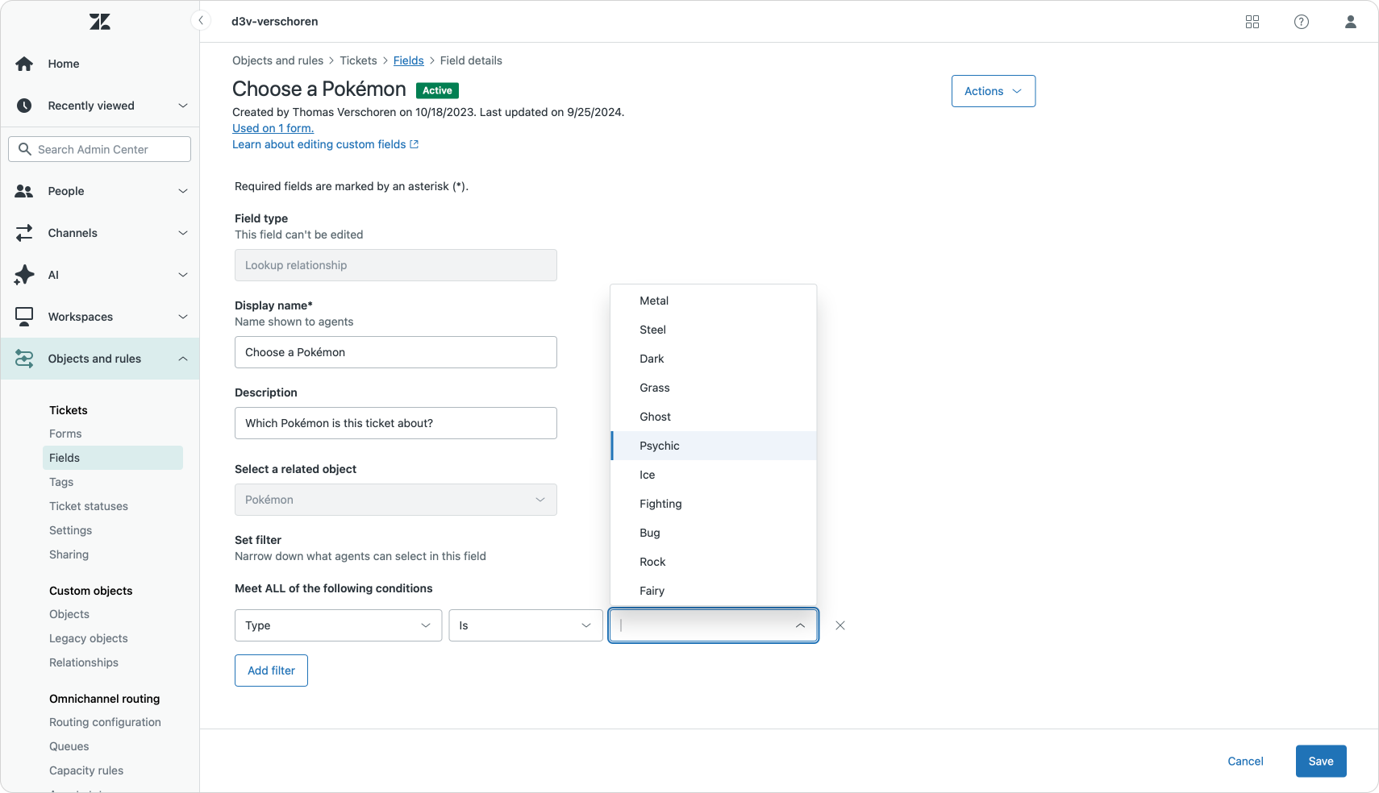
Task: Save the field changes
Action: point(1321,762)
